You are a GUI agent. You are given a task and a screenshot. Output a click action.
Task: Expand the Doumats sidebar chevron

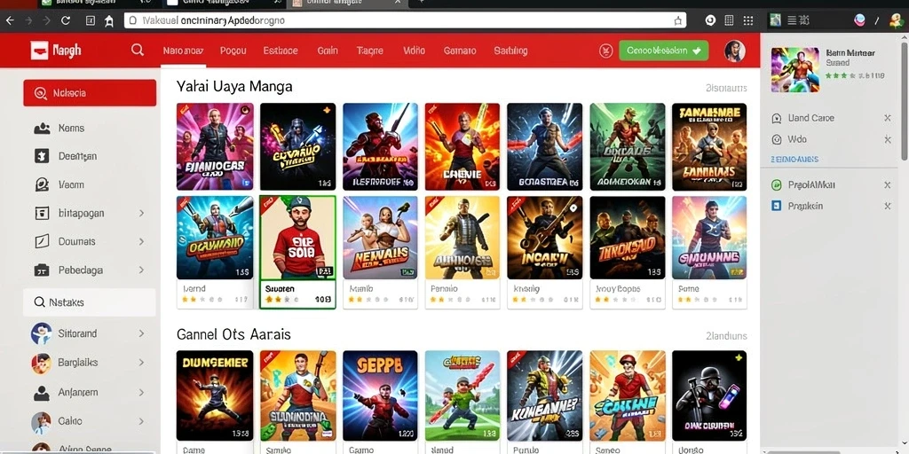(x=141, y=241)
